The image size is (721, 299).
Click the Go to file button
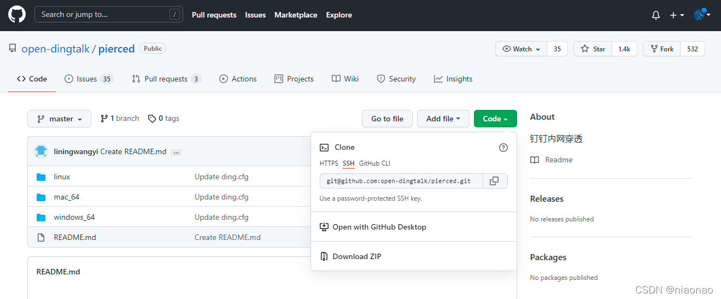[x=388, y=119]
